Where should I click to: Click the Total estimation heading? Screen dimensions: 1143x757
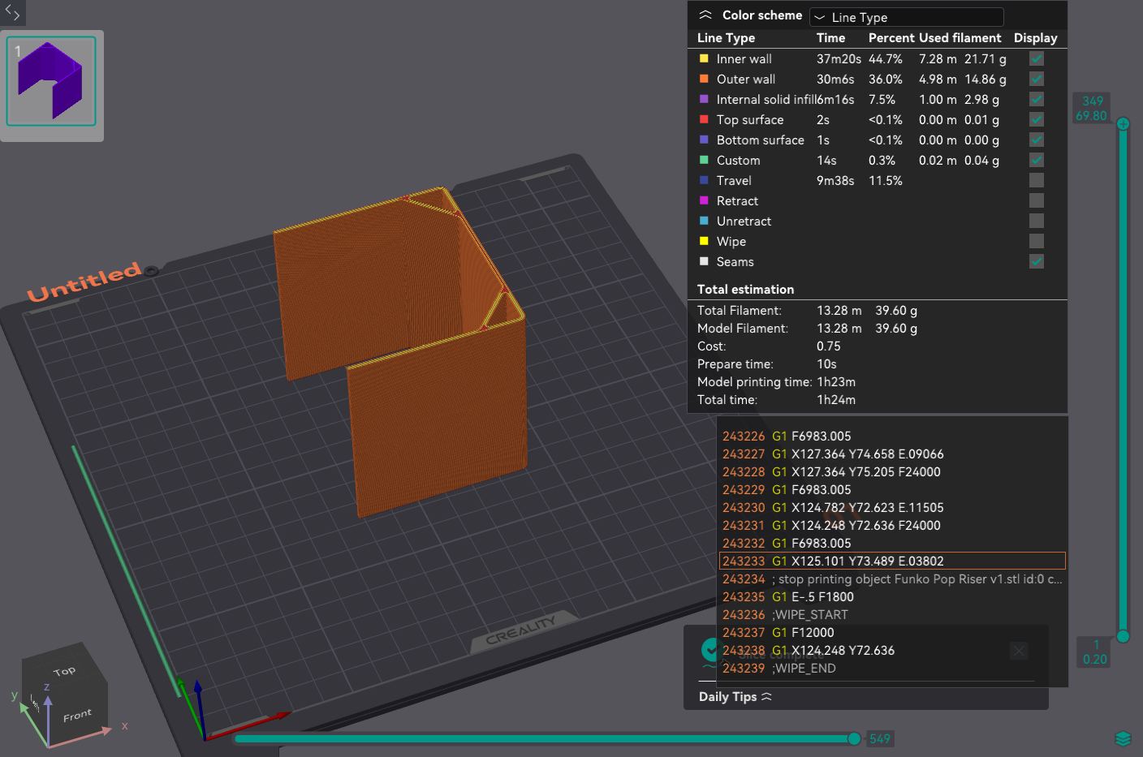point(745,290)
